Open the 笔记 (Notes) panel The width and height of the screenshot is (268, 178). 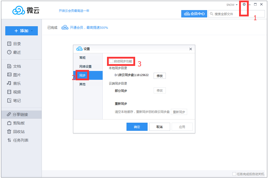(14, 100)
